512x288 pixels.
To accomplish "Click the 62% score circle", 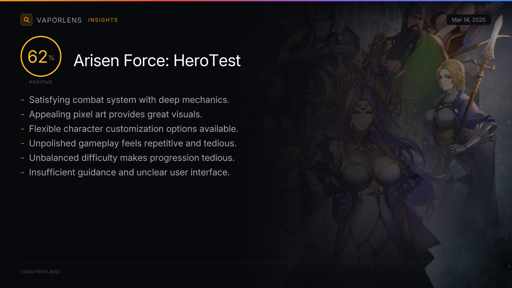I will click(41, 56).
